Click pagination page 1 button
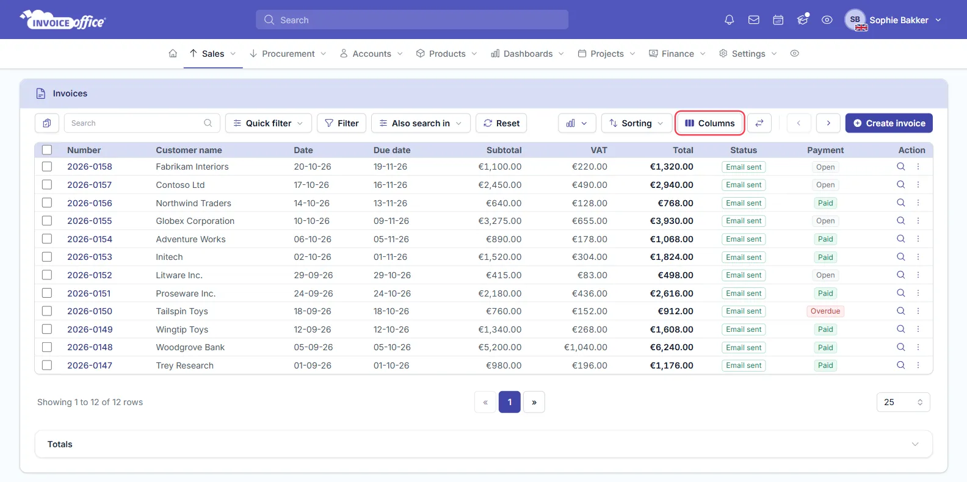The height and width of the screenshot is (482, 967). click(x=510, y=402)
